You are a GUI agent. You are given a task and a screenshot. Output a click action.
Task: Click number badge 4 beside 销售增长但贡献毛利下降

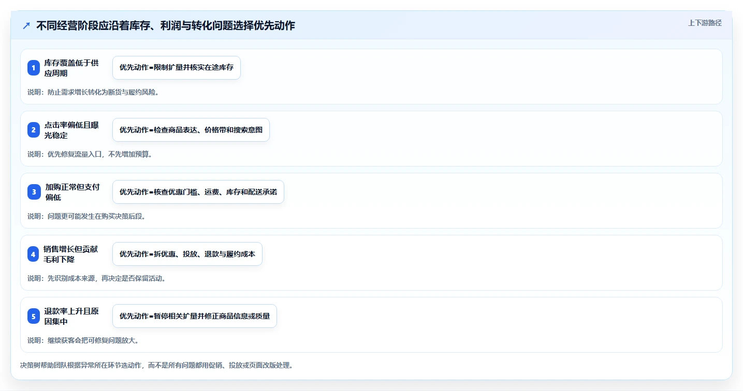point(34,254)
